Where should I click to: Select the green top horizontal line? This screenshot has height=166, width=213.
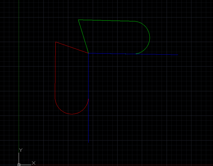tap(107, 21)
